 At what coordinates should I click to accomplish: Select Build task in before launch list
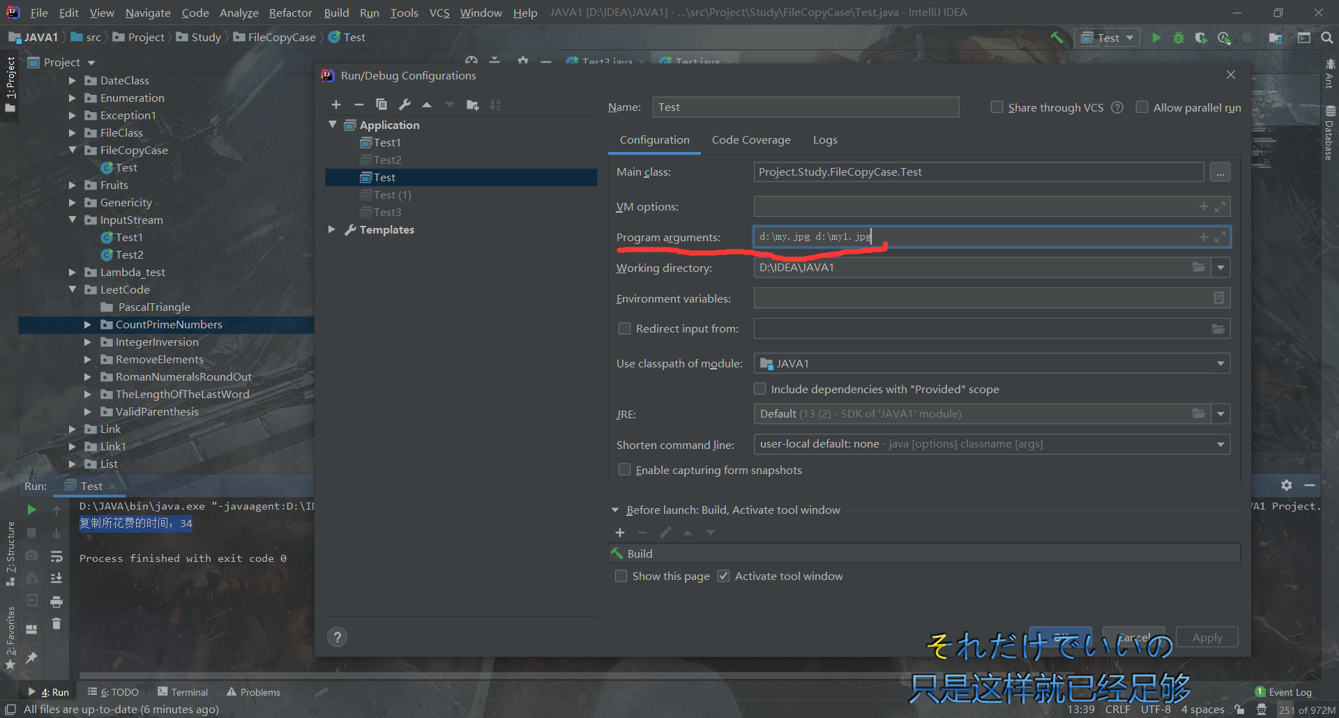924,553
